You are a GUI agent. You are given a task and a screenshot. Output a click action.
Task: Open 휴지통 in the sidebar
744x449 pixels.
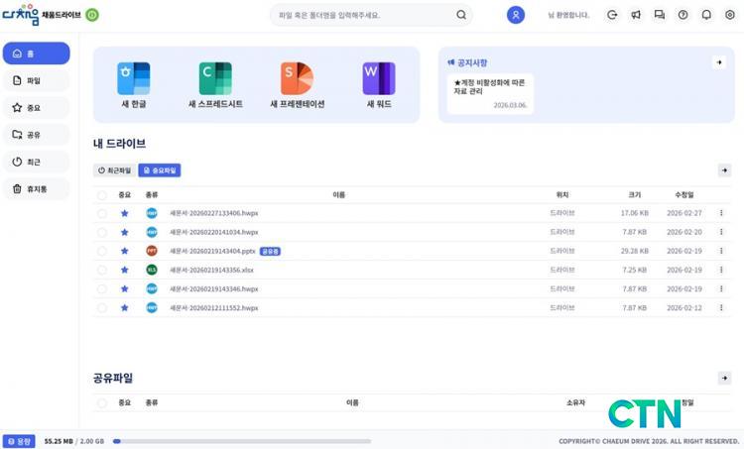click(36, 188)
